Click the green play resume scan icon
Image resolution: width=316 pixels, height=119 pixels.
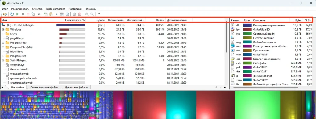point(18,14)
